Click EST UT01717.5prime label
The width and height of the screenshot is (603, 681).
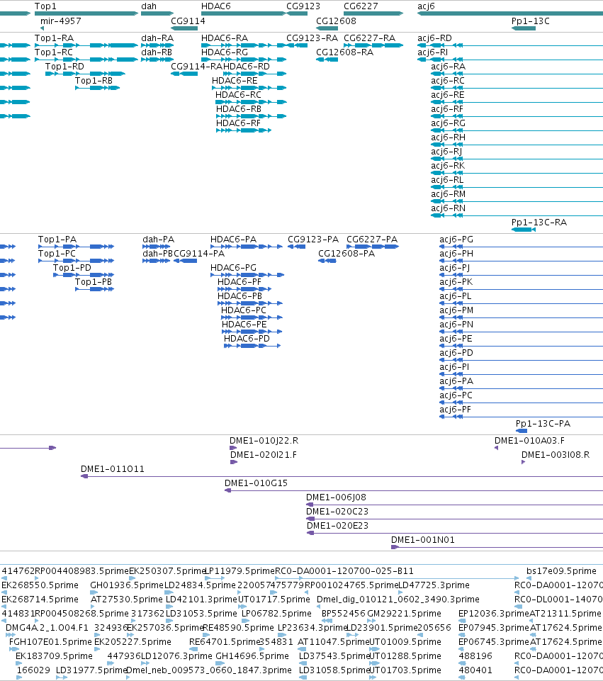coord(274,600)
